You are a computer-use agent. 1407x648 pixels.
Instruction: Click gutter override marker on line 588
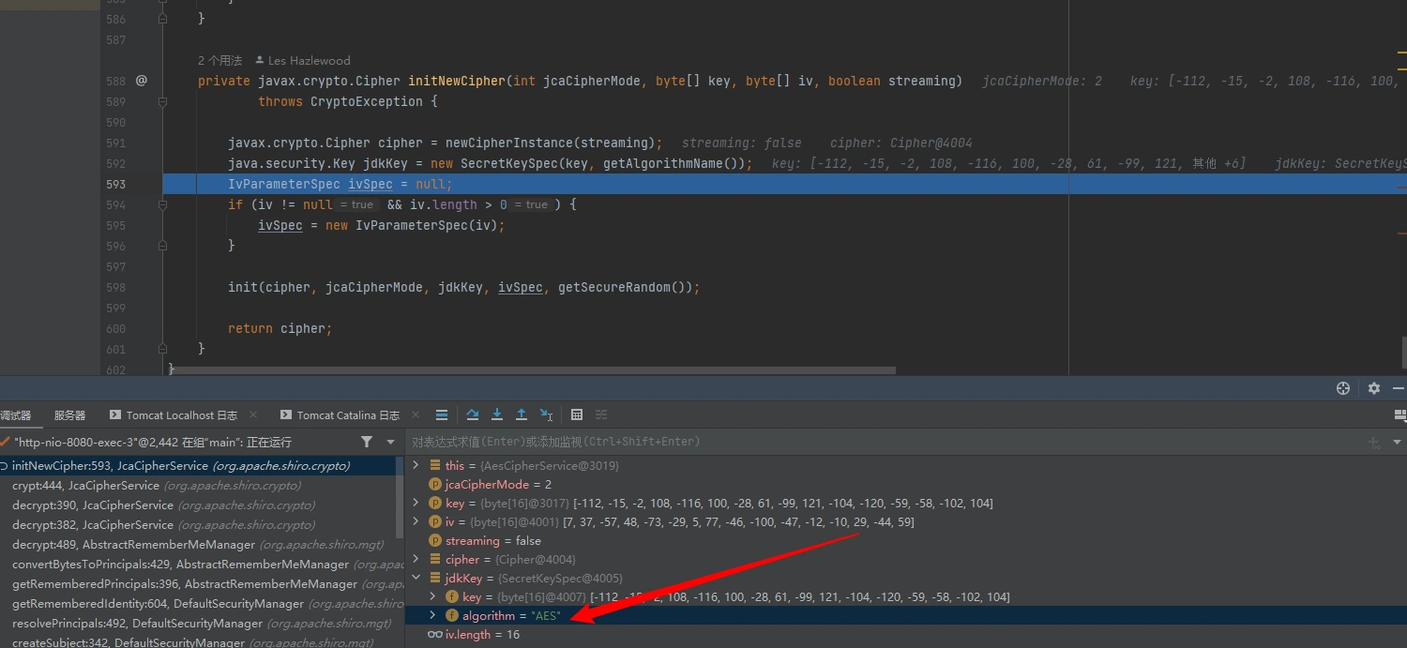pyautogui.click(x=141, y=81)
